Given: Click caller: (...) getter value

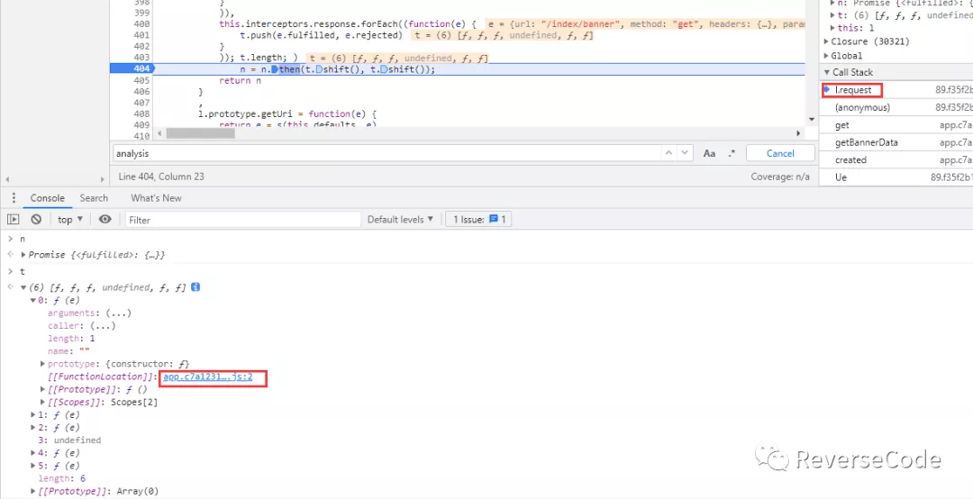Looking at the screenshot, I should (103, 326).
